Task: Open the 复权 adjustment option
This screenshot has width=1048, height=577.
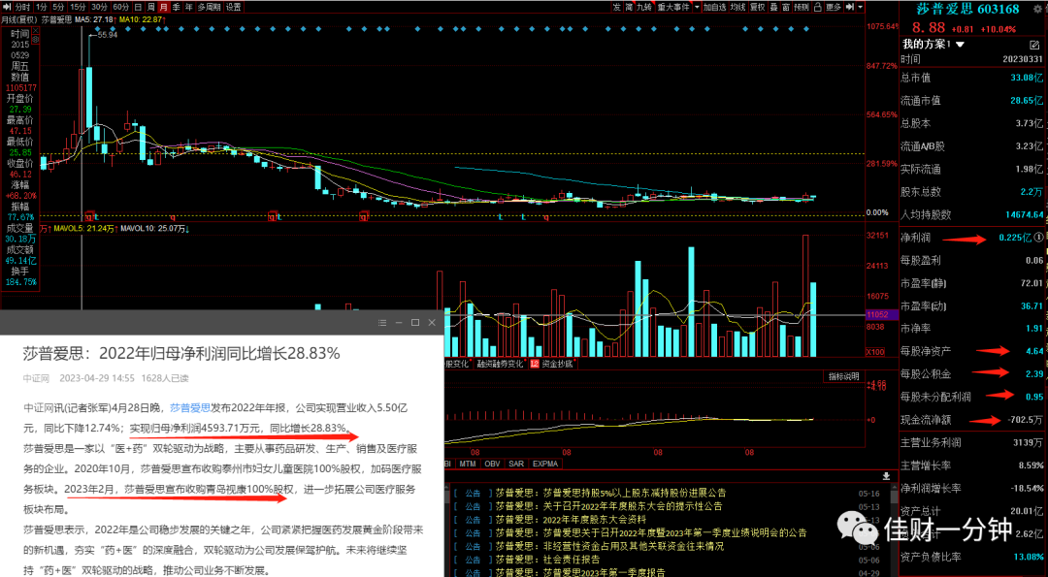Action: click(x=757, y=7)
